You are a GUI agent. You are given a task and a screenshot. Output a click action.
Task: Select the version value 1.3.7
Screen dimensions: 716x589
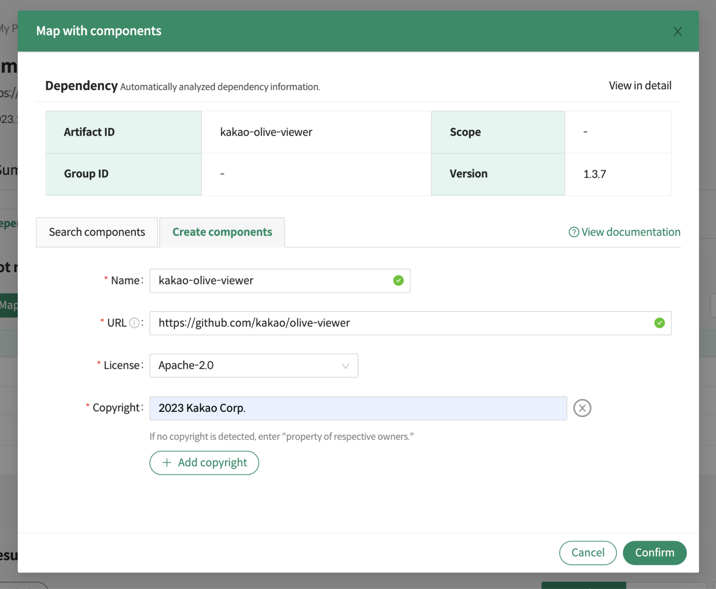(x=595, y=174)
